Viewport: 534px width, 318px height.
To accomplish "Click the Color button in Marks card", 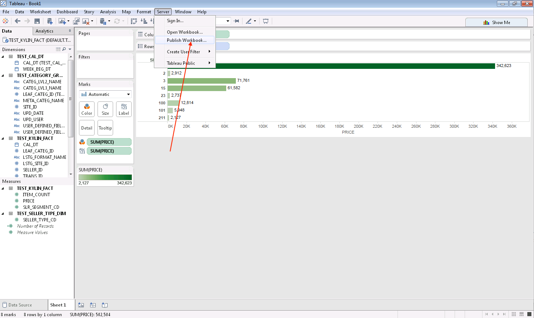I will tap(87, 110).
